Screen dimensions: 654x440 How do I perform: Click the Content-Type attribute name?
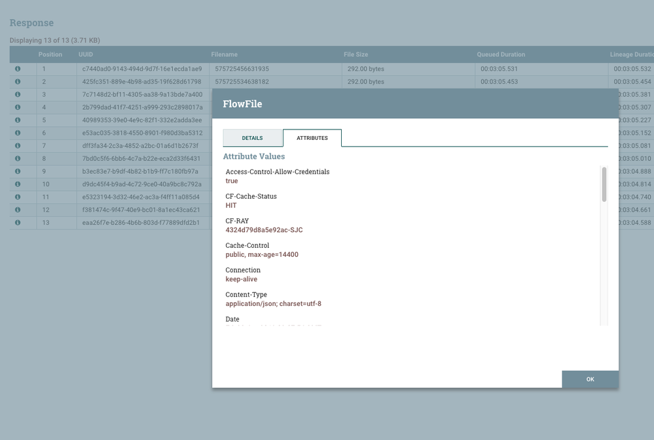click(246, 295)
